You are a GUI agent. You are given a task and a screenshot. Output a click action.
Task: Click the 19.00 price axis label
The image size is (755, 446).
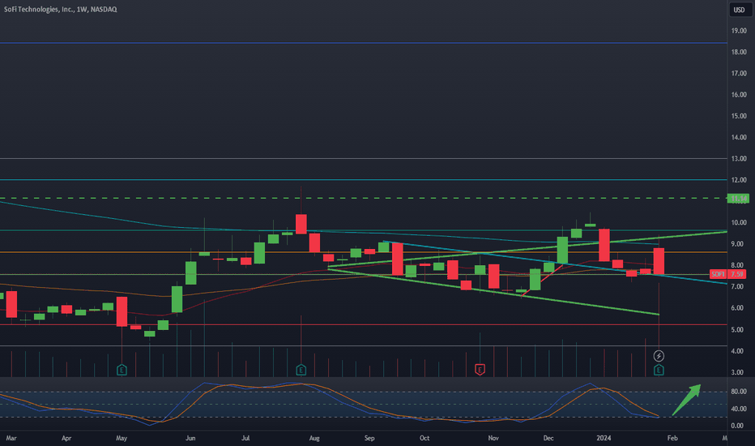(739, 30)
